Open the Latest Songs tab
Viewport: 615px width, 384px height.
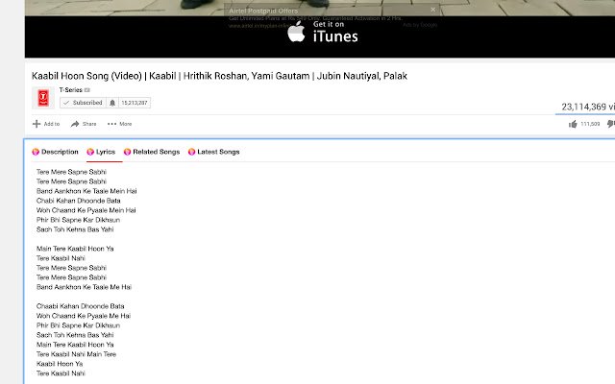[x=213, y=152]
